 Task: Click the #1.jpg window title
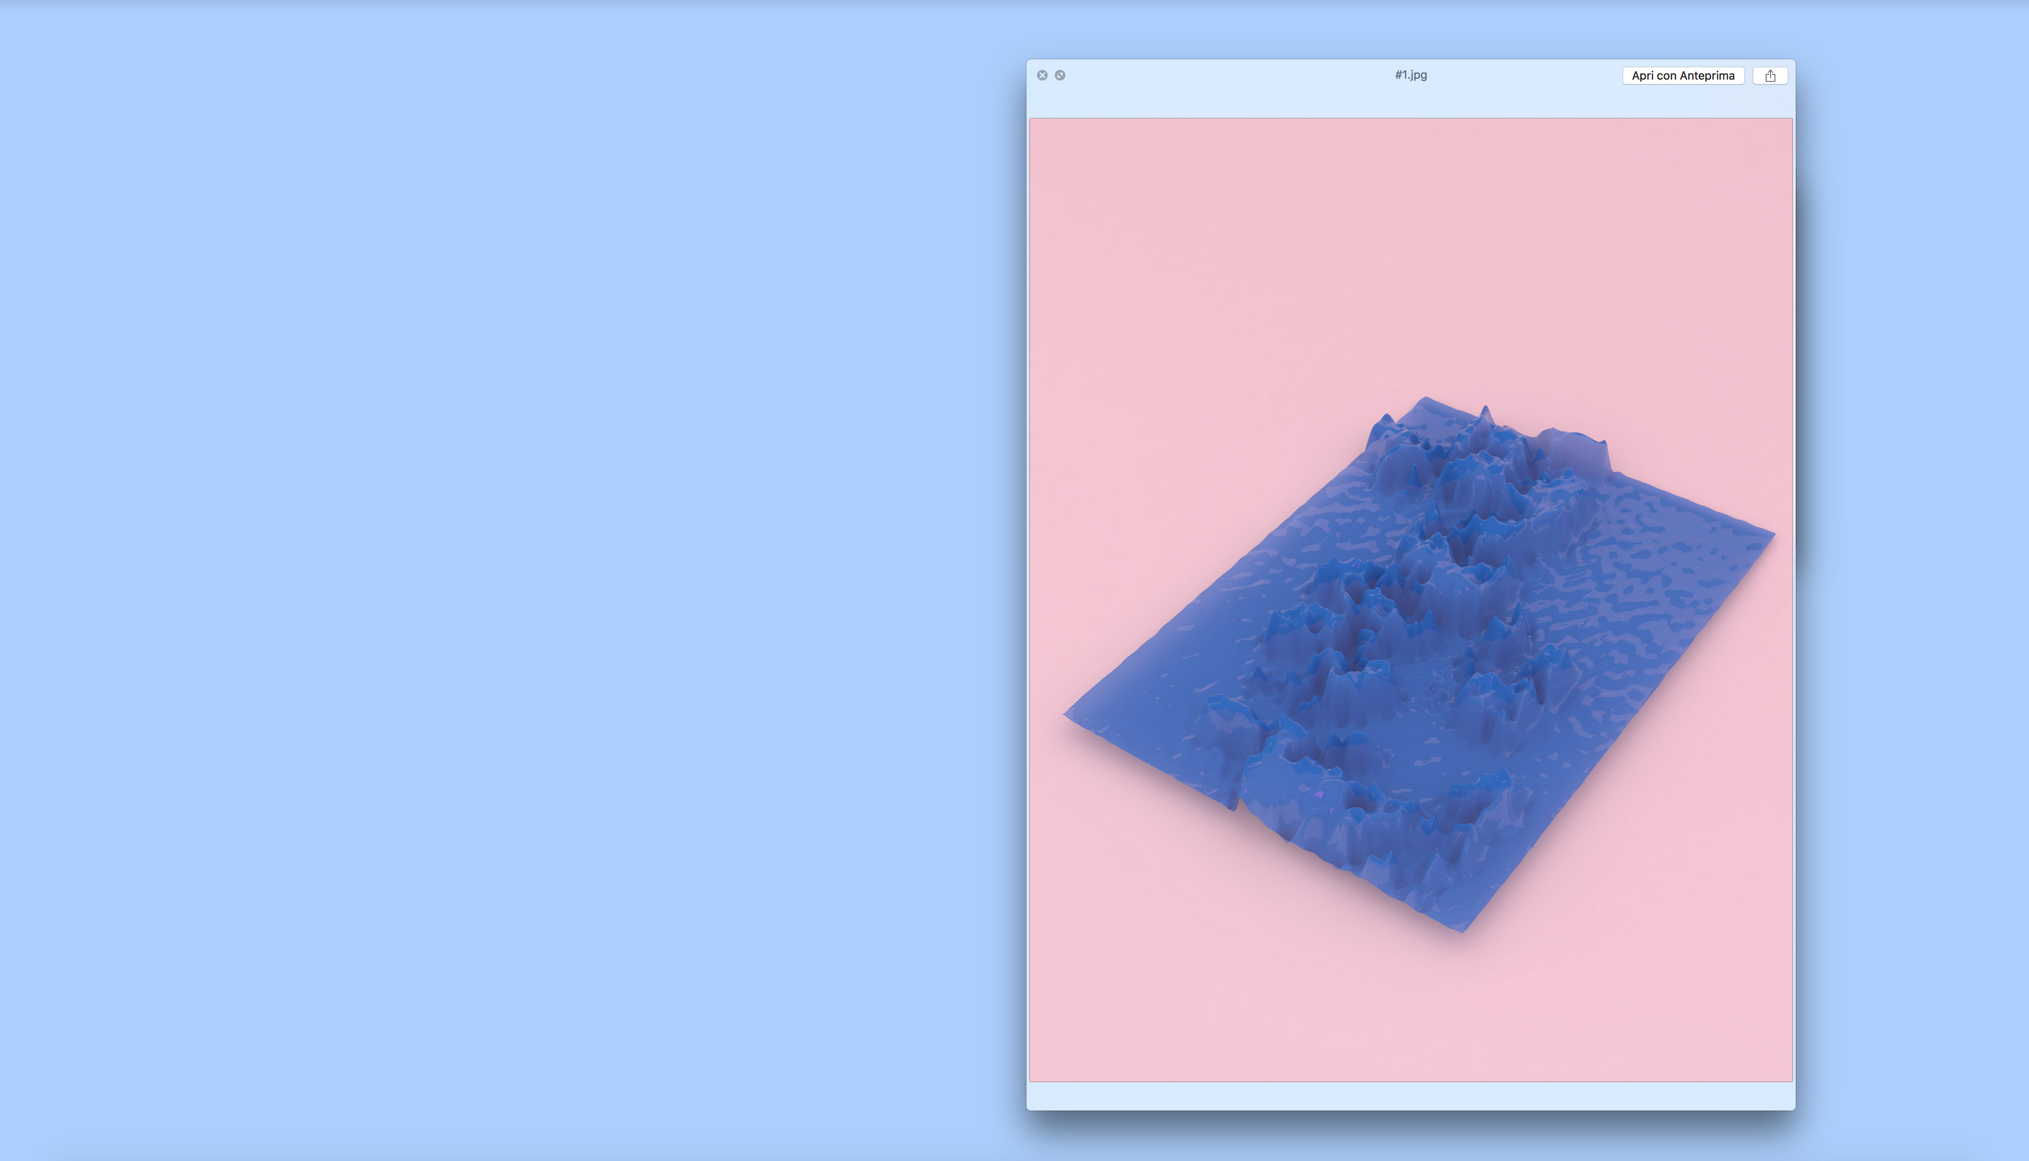pos(1411,75)
